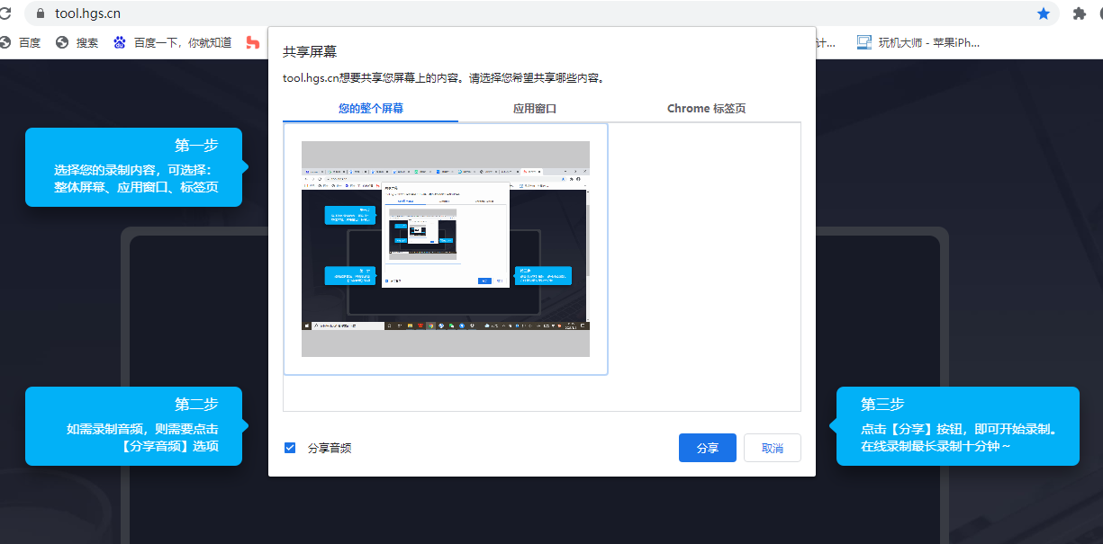Click the 取消 button to dismiss dialog
Viewport: 1103px width, 544px height.
[772, 447]
